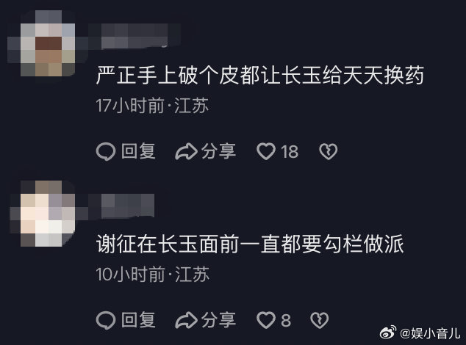Click 回复 text on first comment

(138, 151)
